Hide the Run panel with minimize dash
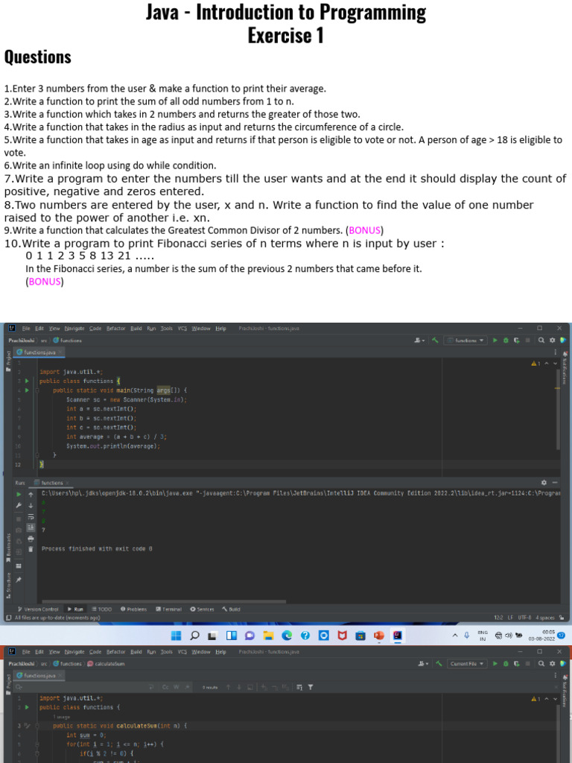 coord(555,482)
